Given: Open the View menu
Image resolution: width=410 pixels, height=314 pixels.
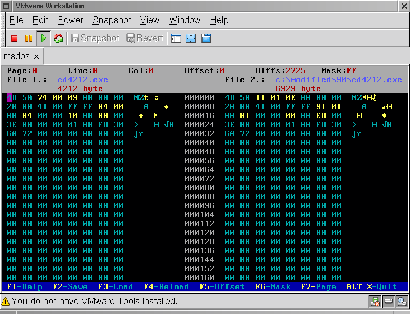Looking at the screenshot, I should point(150,20).
